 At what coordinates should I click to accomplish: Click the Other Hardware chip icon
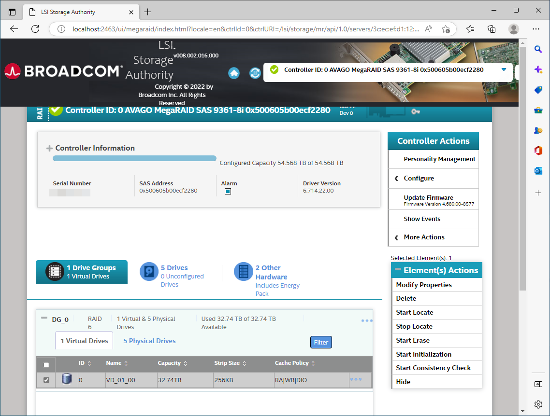click(244, 271)
